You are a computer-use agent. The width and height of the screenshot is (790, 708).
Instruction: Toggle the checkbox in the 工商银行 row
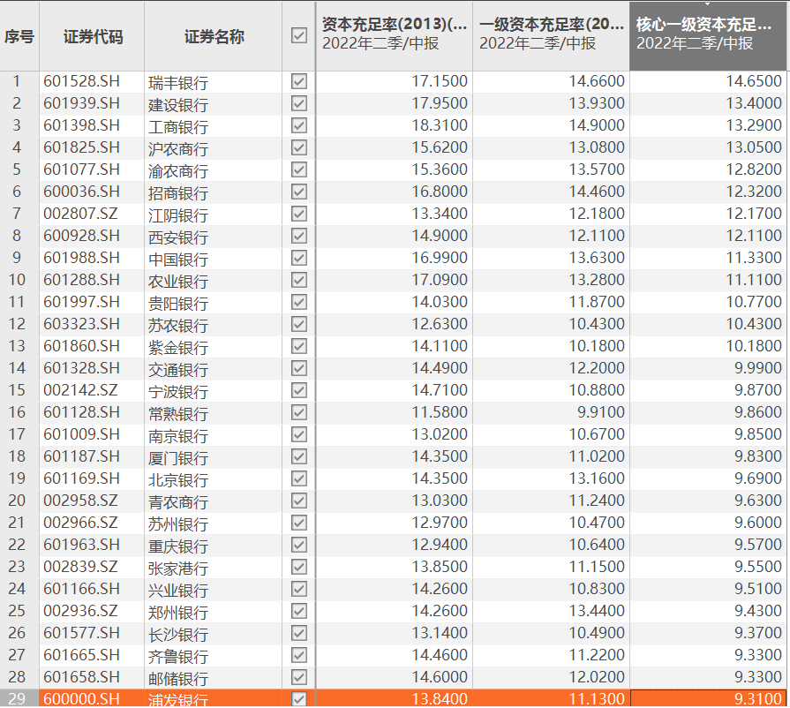298,125
